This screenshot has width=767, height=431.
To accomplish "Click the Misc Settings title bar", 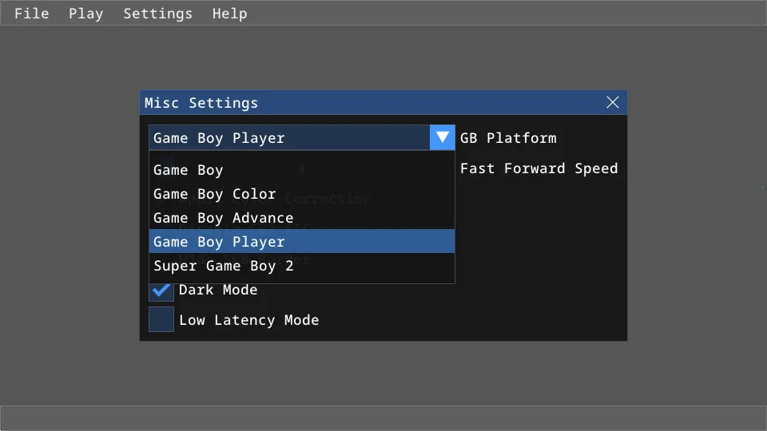I will coord(360,102).
